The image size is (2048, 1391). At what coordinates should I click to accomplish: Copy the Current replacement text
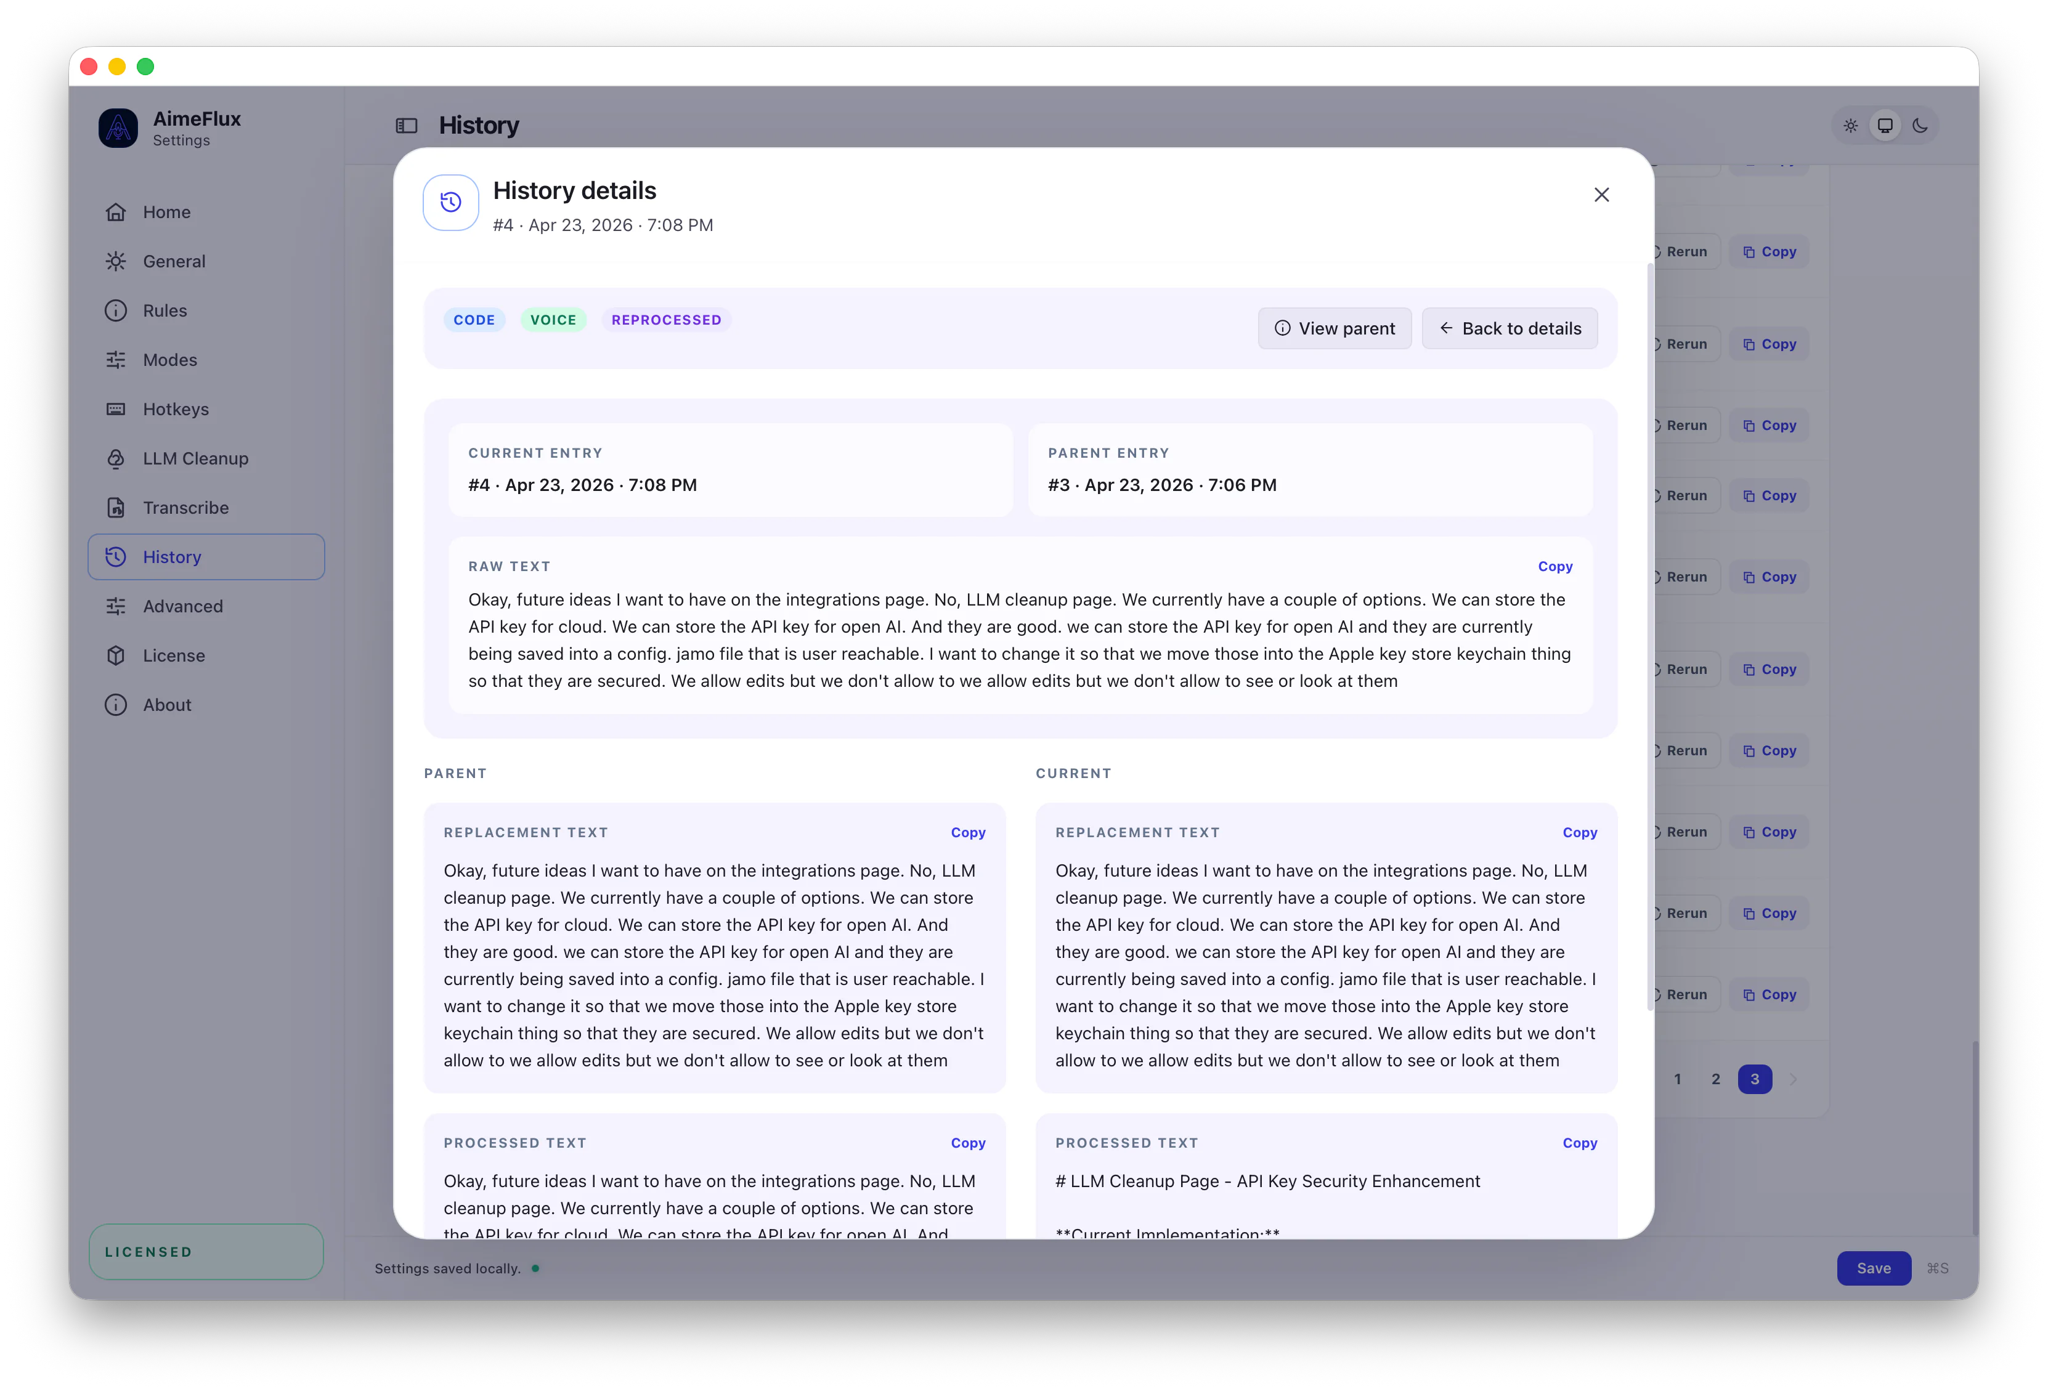(x=1579, y=832)
